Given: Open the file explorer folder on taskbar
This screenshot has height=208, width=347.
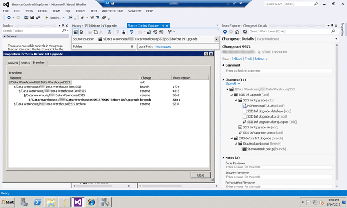Looking at the screenshot, I should tap(51, 202).
